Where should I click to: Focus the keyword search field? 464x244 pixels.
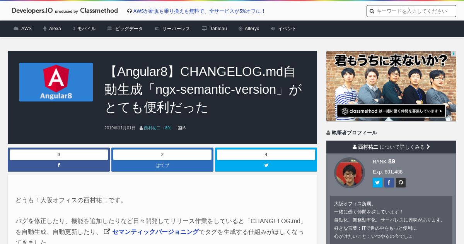(x=411, y=11)
